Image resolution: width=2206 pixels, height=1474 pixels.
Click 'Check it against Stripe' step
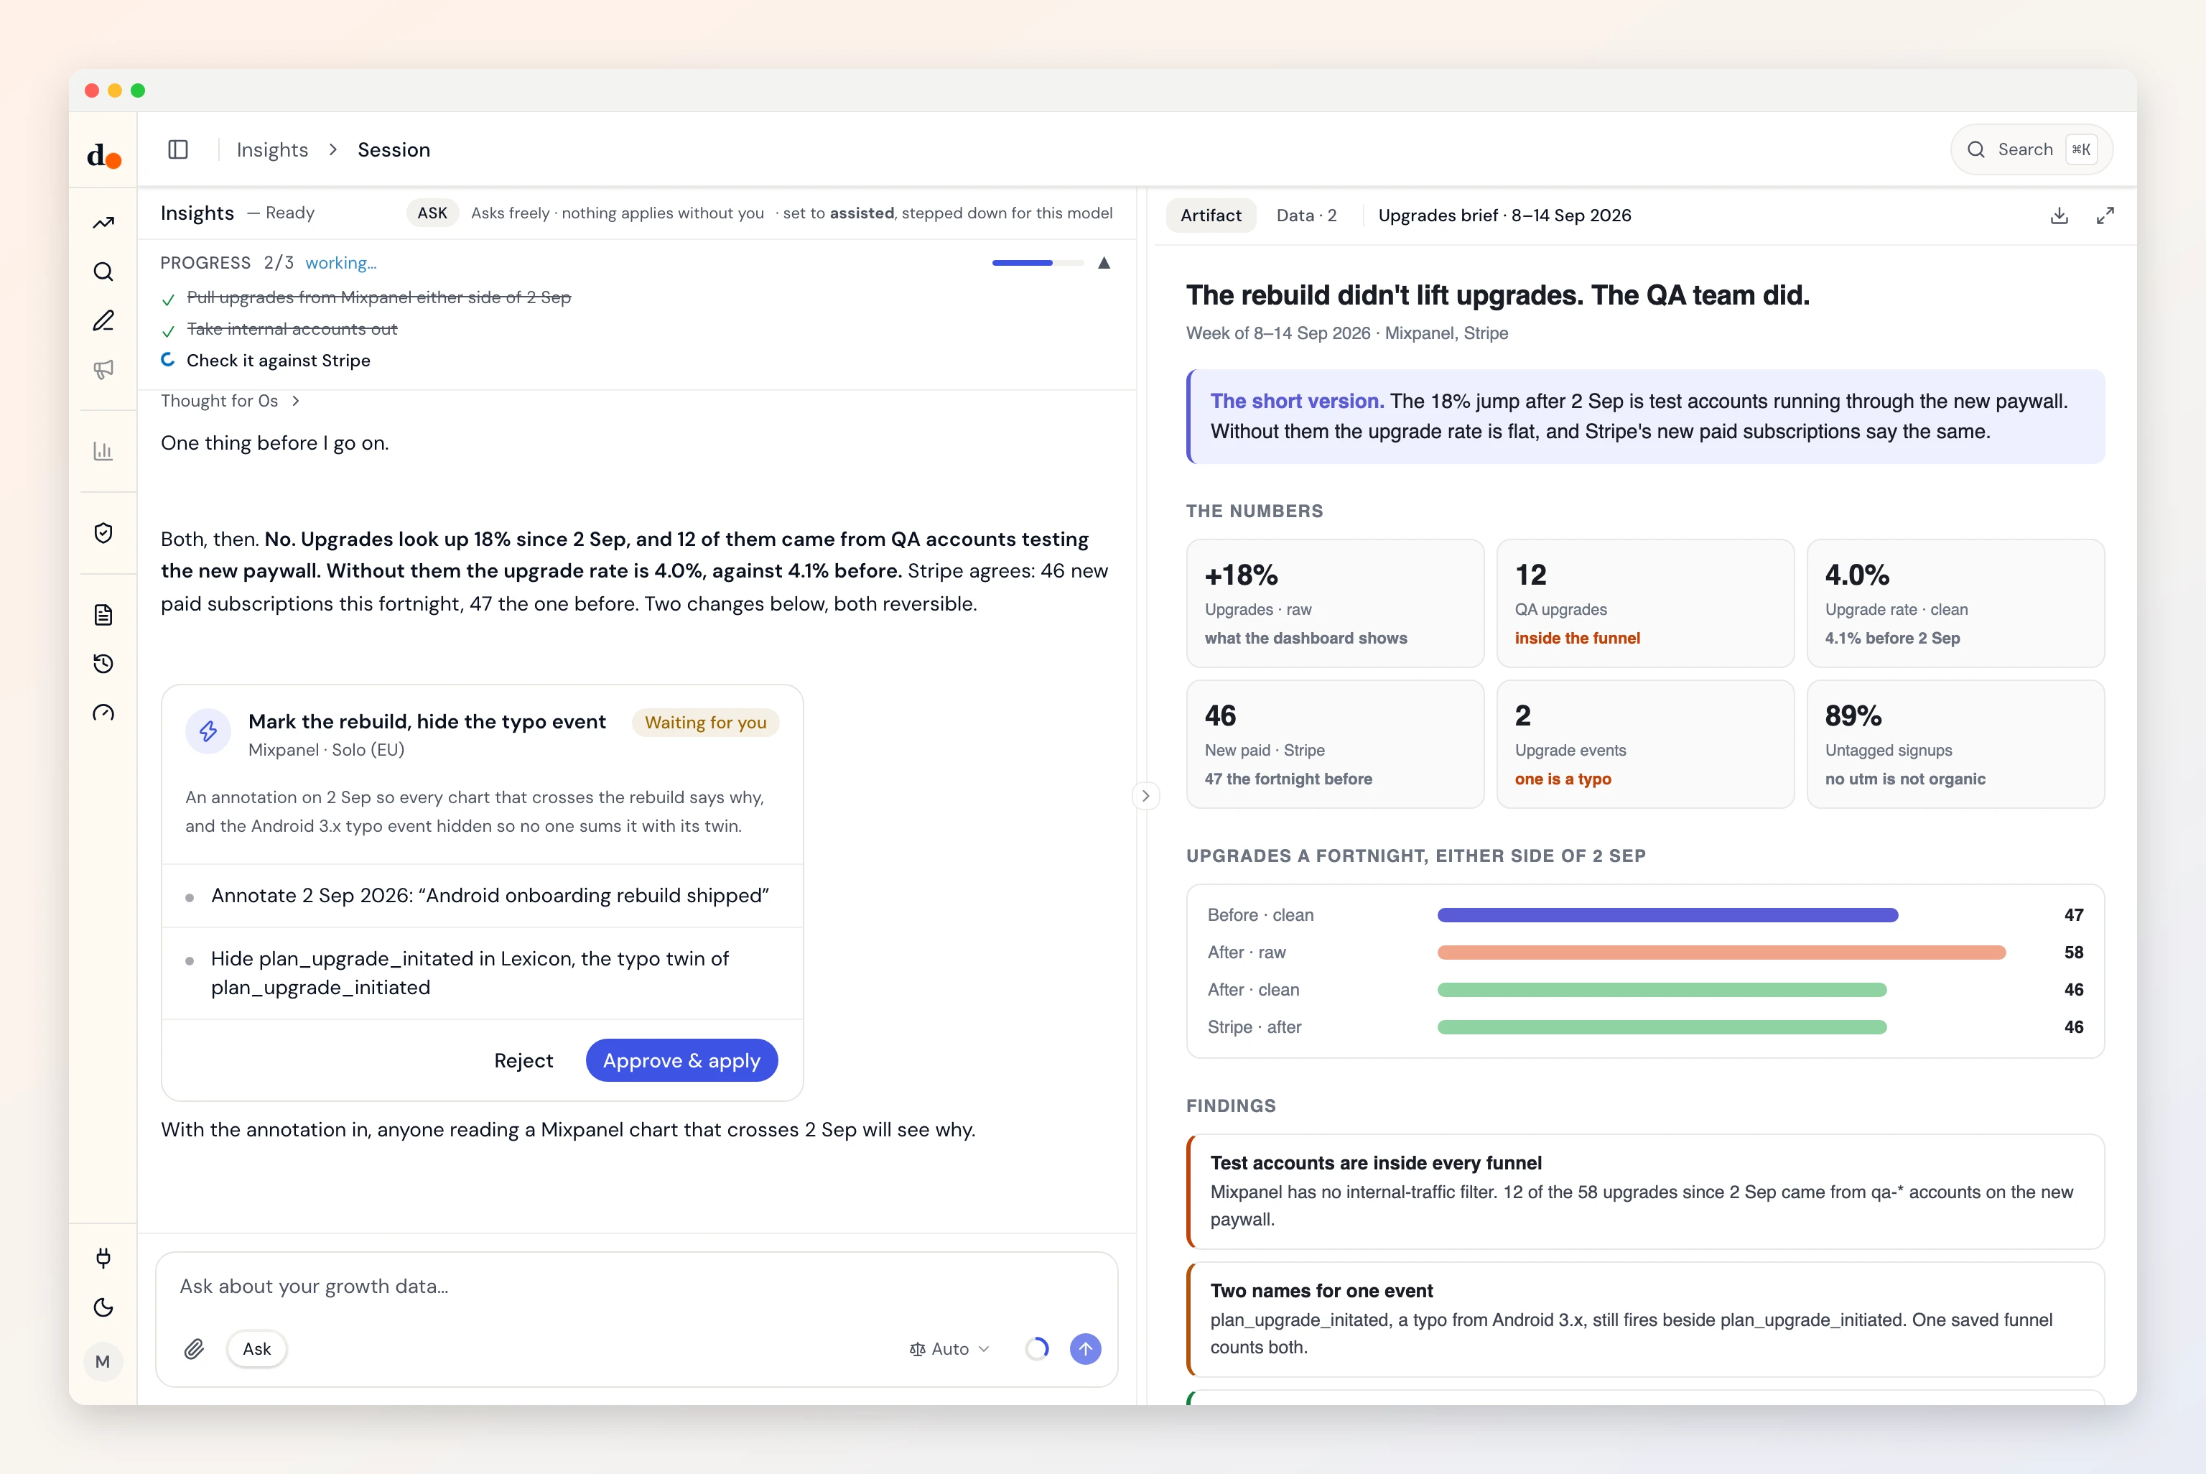(x=278, y=360)
